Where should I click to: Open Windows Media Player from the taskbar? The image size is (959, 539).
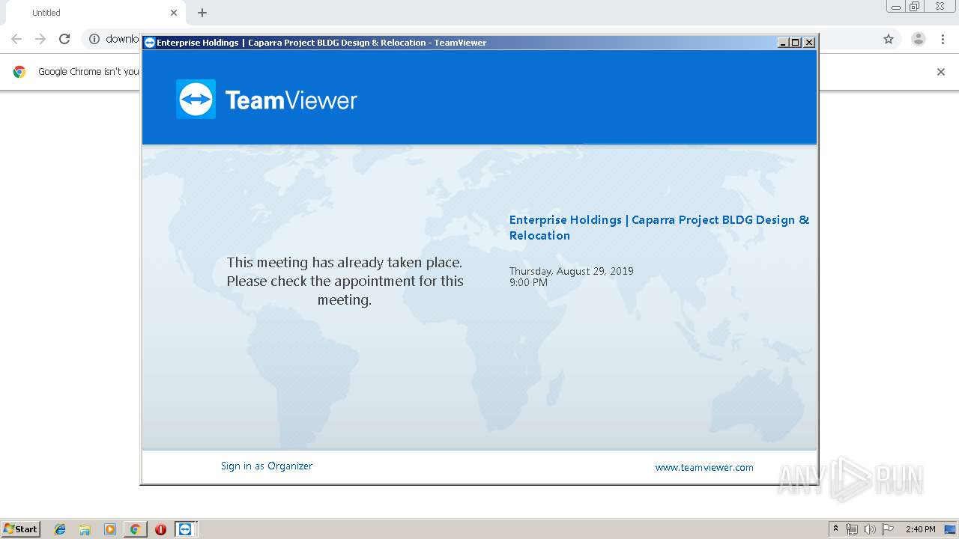pos(110,529)
